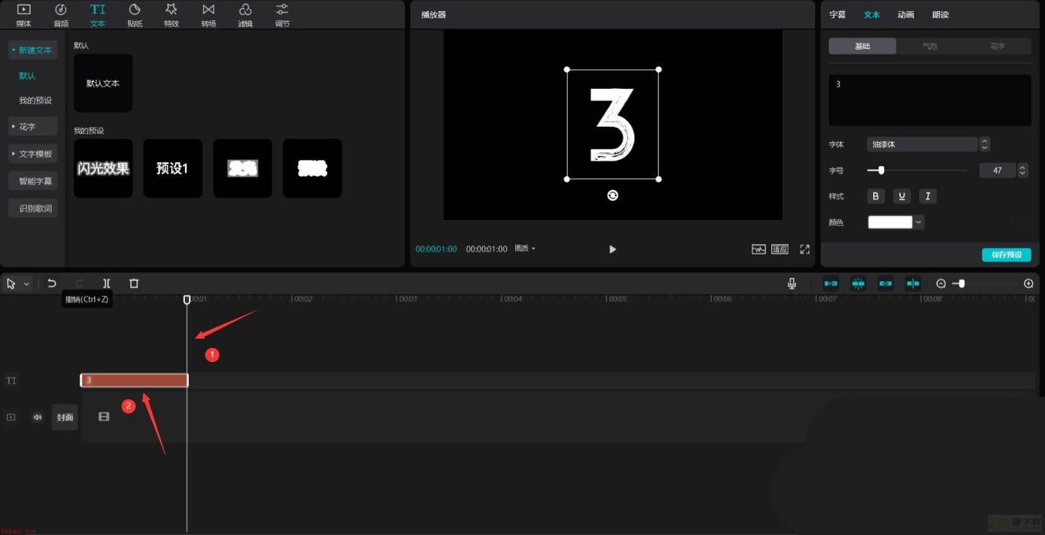Open the 滤镜 filters panel

[x=245, y=14]
